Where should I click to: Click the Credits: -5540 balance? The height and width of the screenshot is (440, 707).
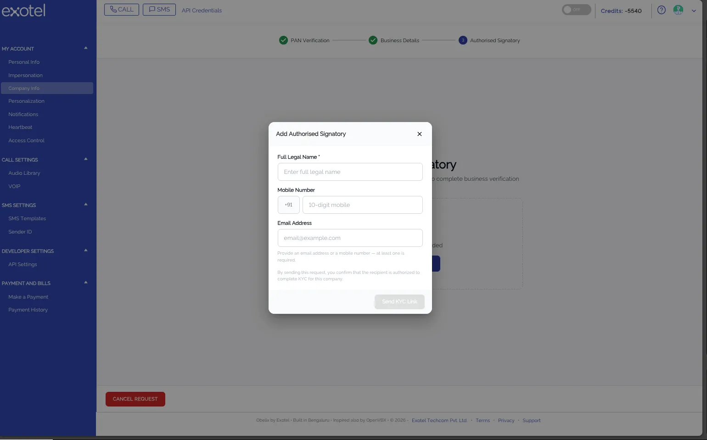(621, 11)
